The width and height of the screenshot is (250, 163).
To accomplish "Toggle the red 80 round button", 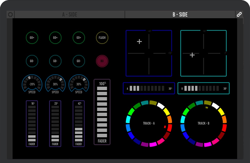I will pyautogui.click(x=102, y=61).
